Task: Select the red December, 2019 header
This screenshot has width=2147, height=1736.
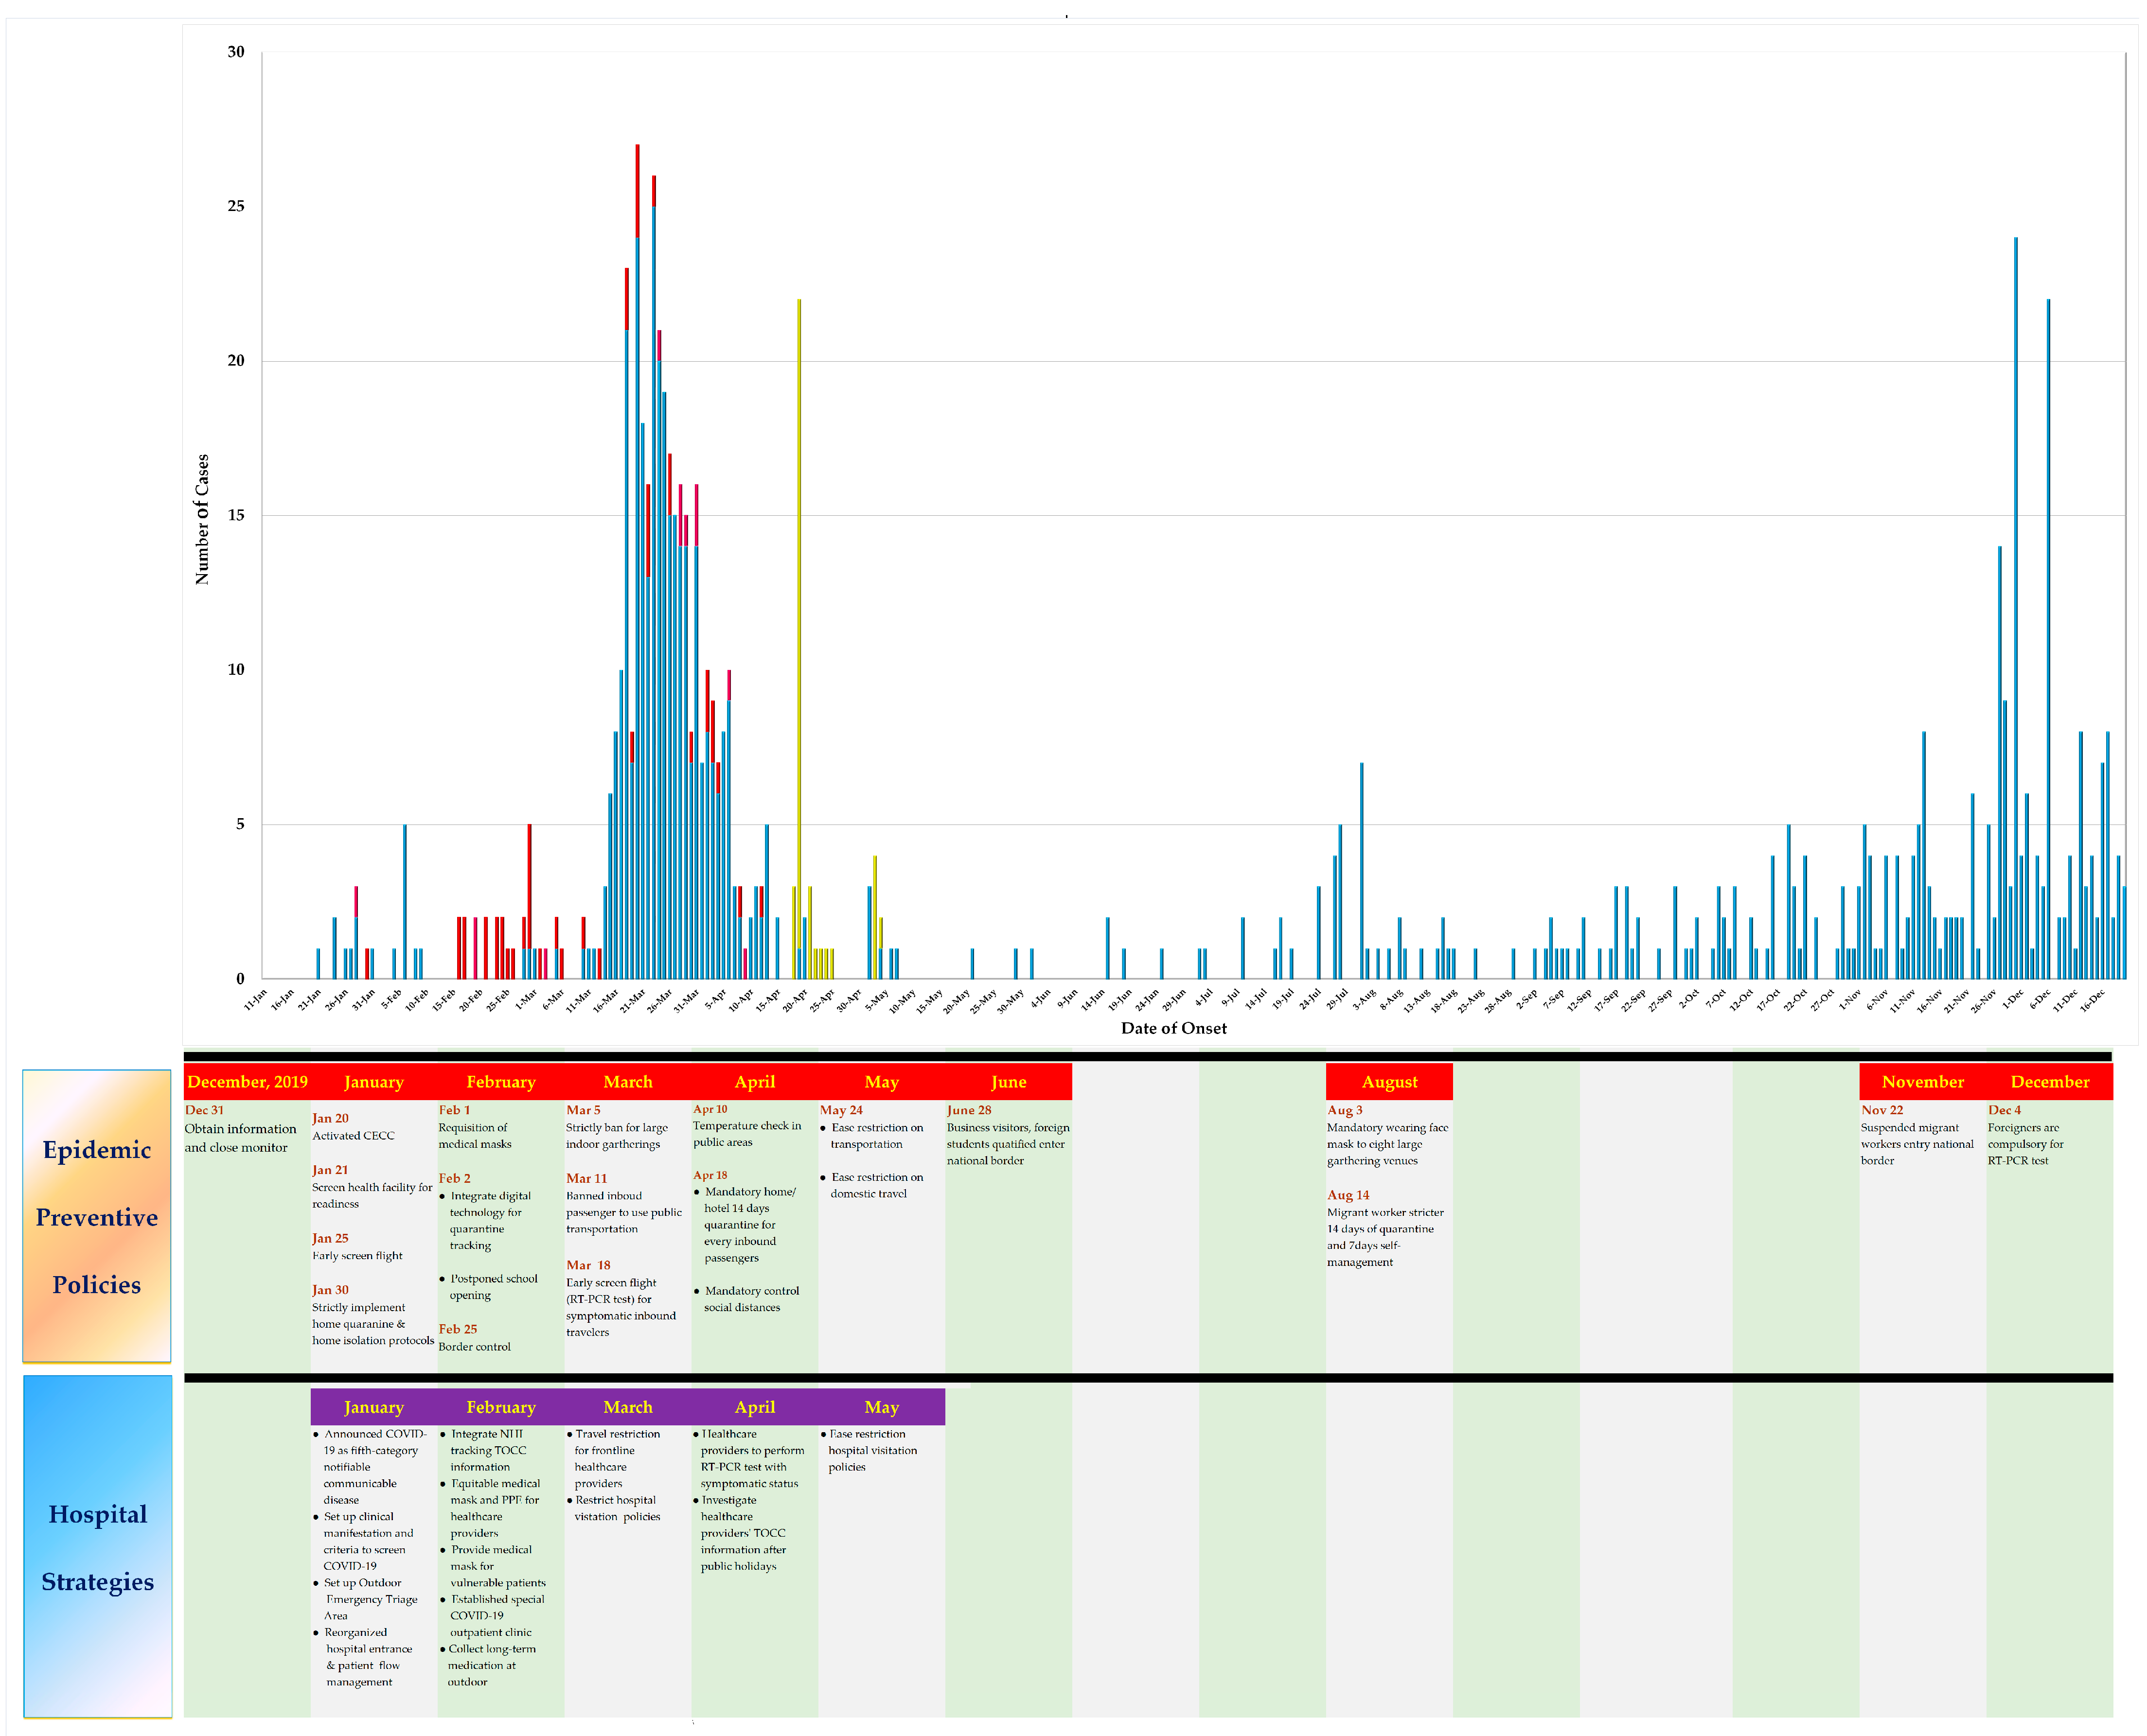Action: click(247, 1082)
